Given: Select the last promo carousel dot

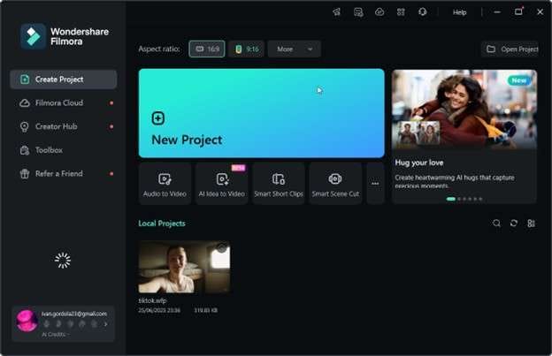Looking at the screenshot, I should click(480, 199).
